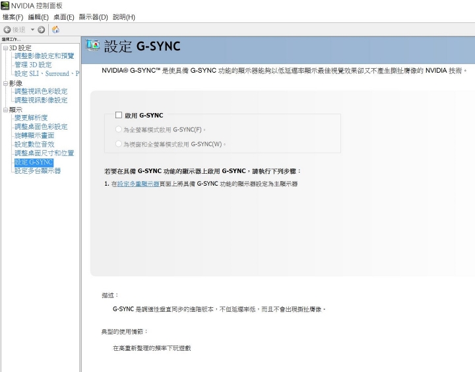475x372 pixels.
Task: Open the 說明(H) menu
Action: coord(124,17)
